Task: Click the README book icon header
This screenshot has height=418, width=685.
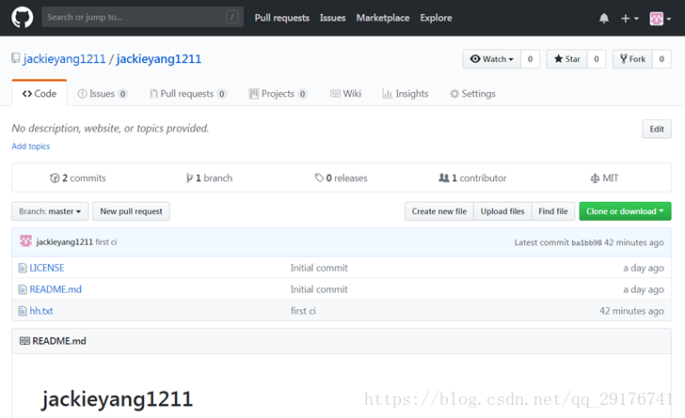Action: coord(24,341)
